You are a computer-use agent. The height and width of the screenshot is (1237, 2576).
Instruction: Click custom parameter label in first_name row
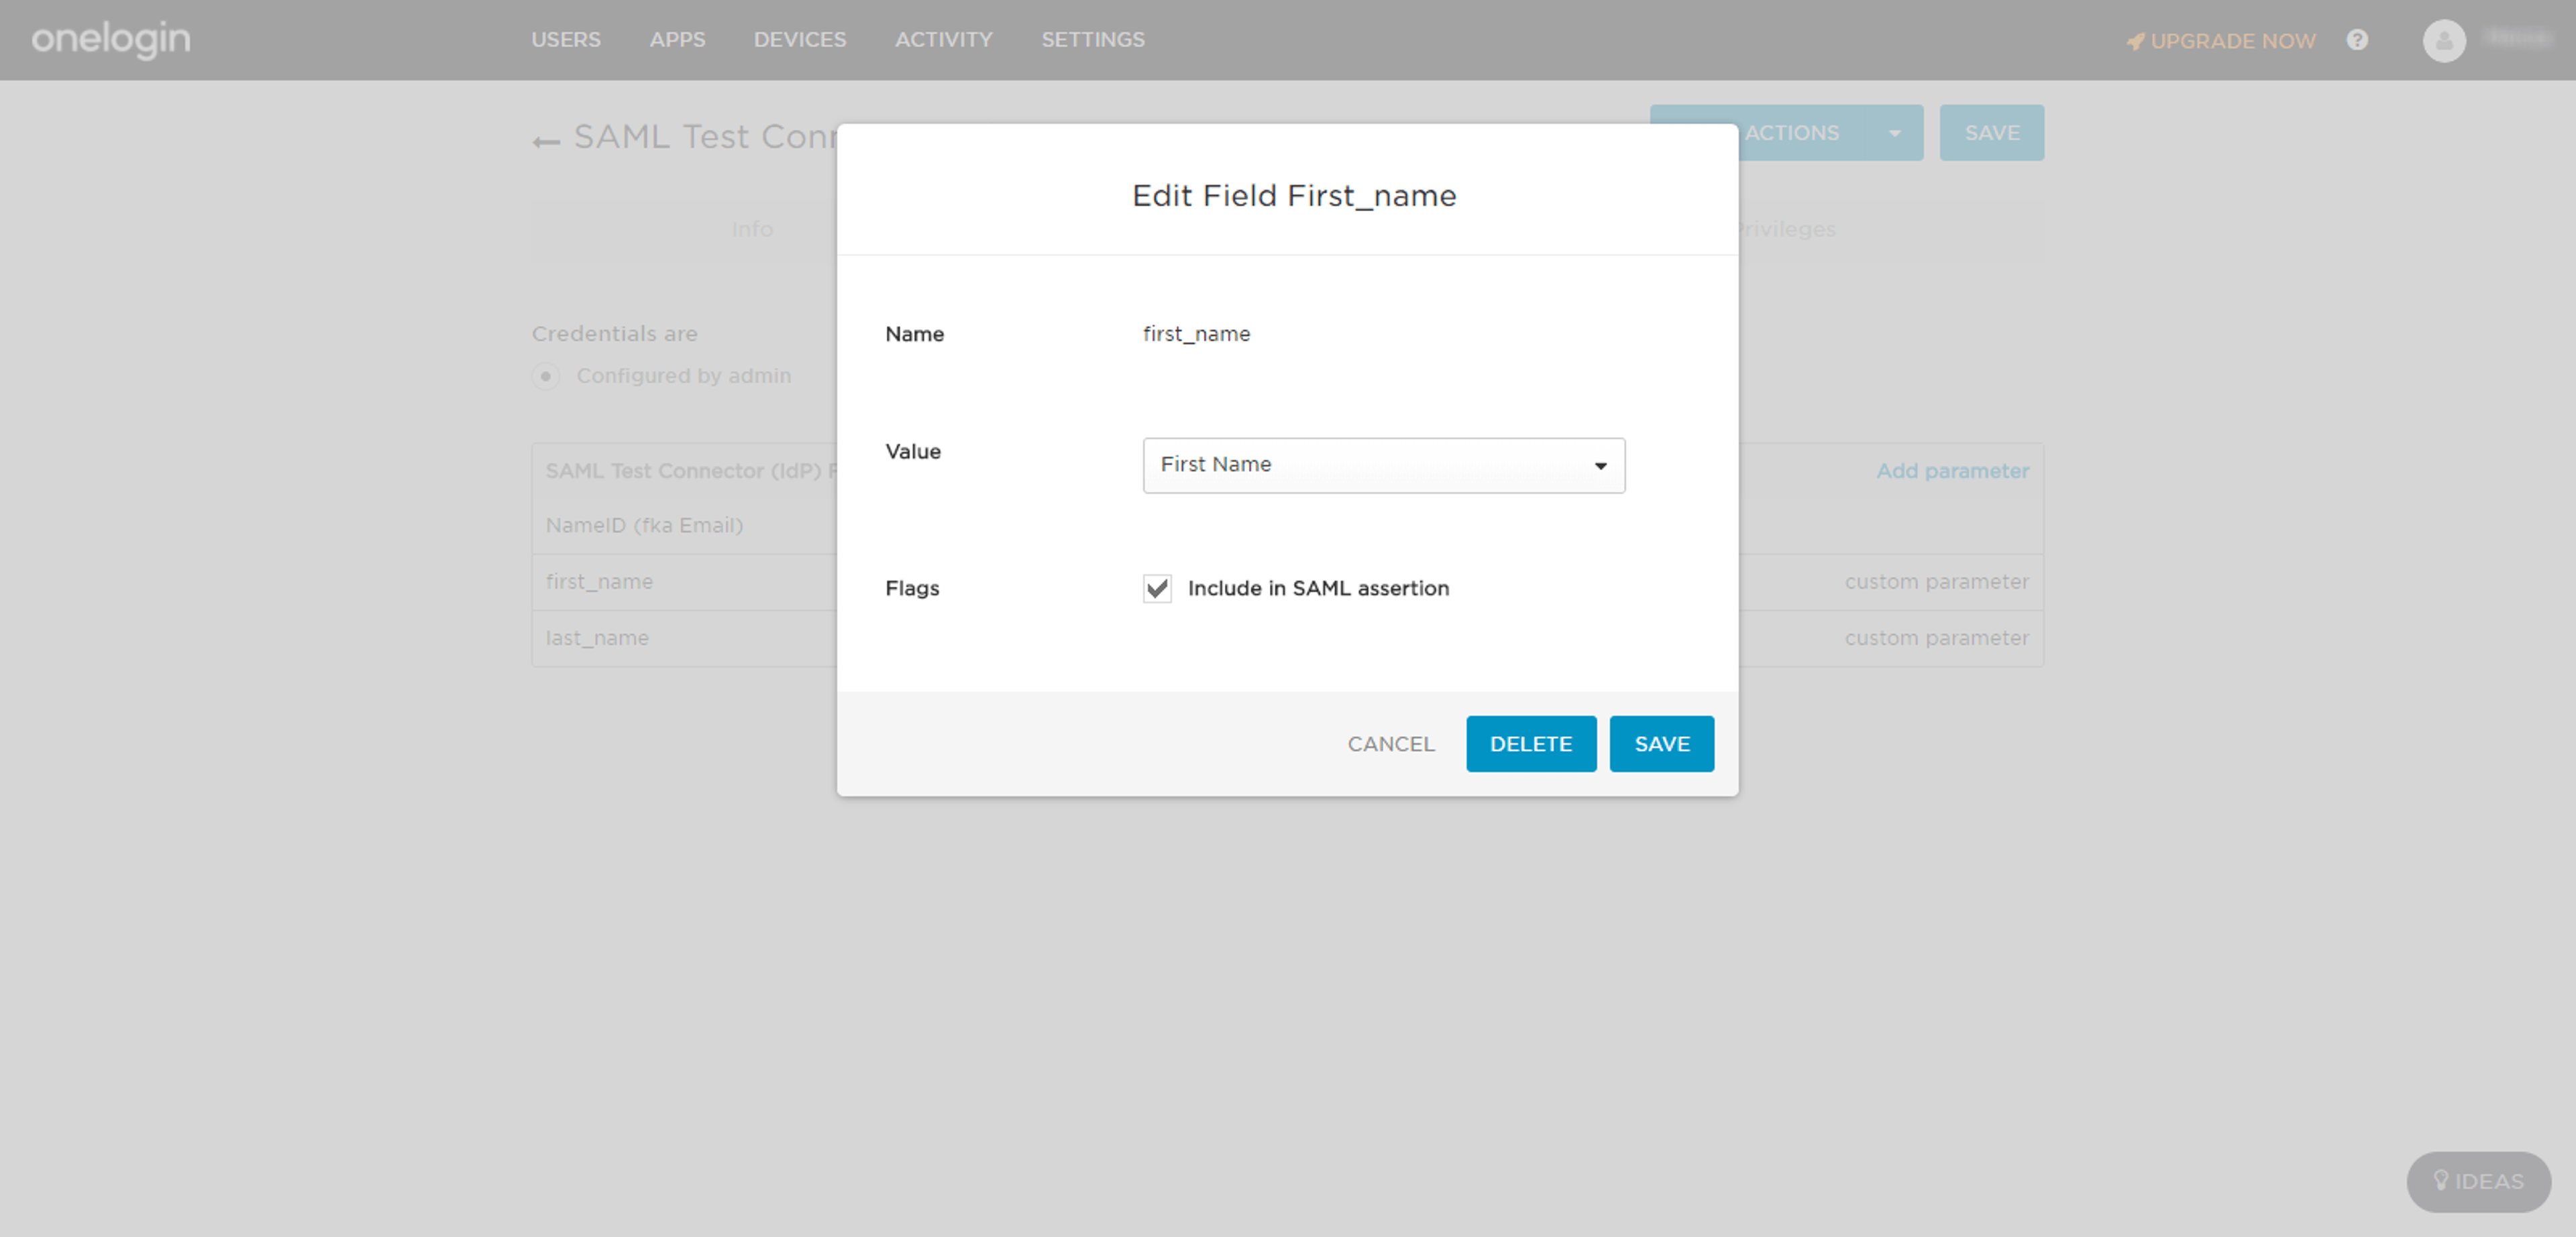[1936, 581]
